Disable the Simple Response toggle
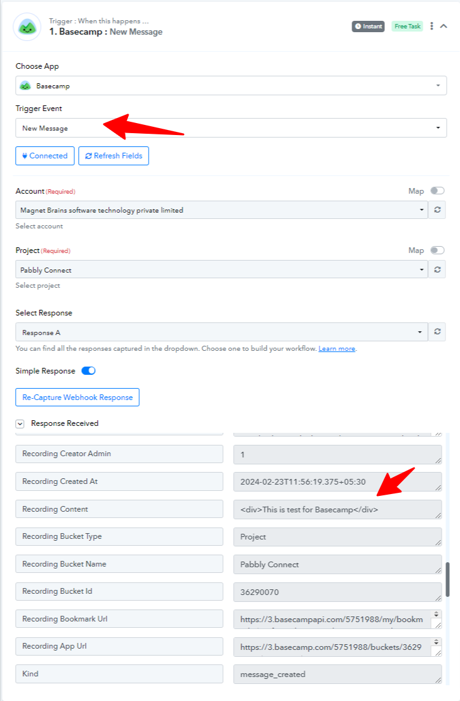Viewport: 460px width, 701px height. (88, 370)
